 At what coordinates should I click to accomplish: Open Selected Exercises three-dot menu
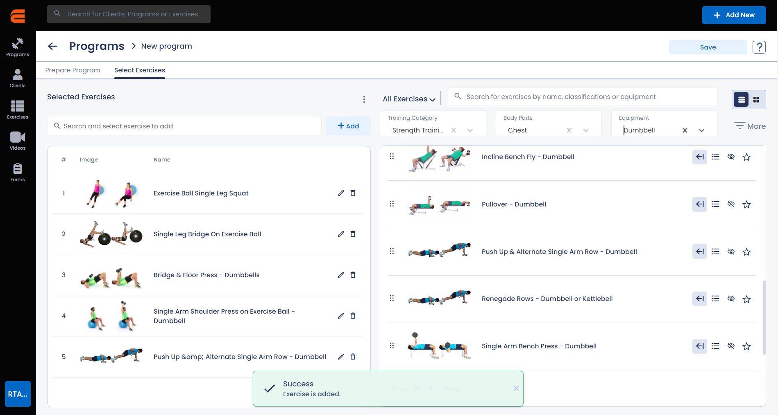click(364, 99)
